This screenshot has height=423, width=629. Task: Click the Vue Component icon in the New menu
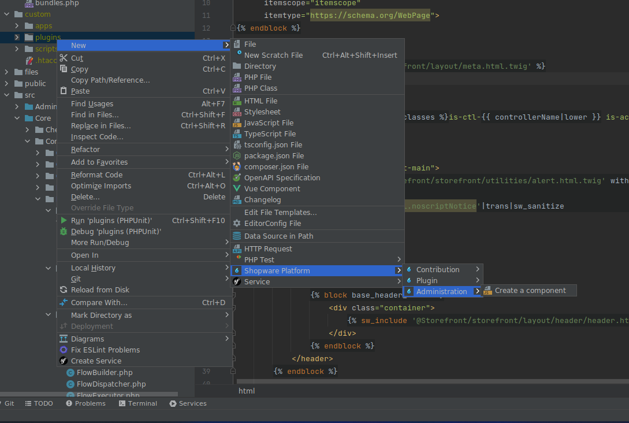237,188
